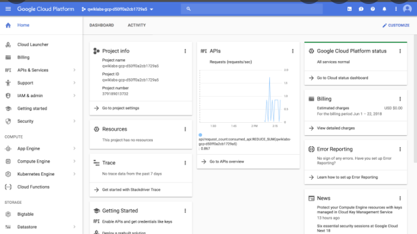Open APIs card three-dot menu
Screen dimensions: 417x234
pyautogui.click(x=292, y=51)
